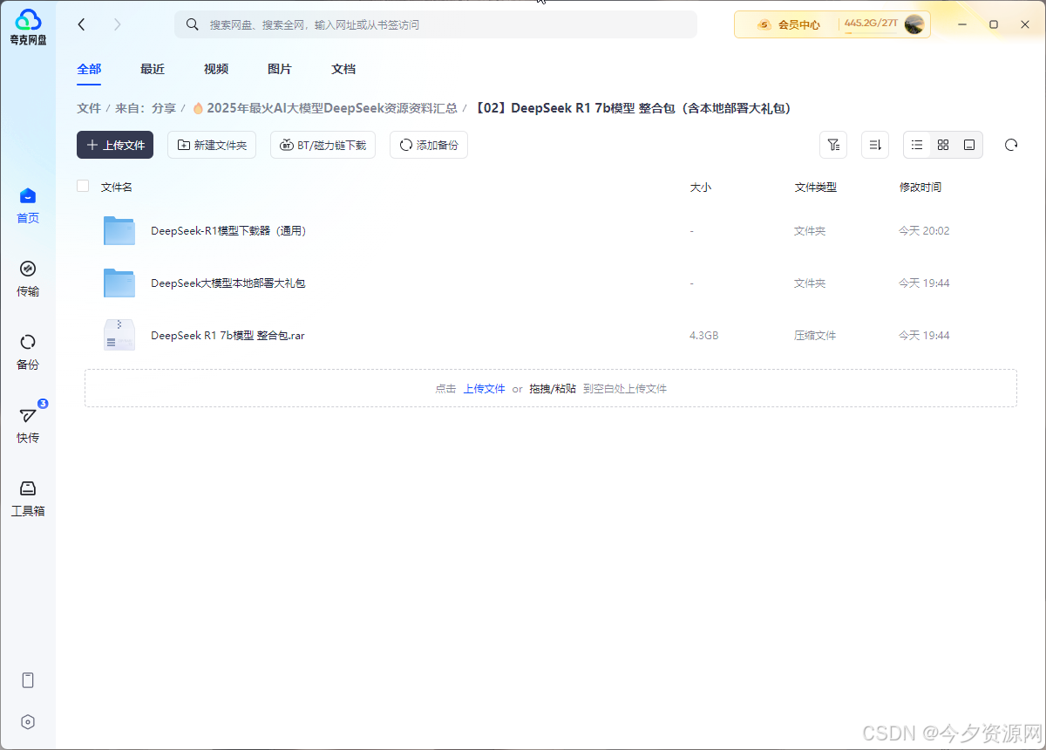Switch to the 视频 tab
1046x750 pixels.
[x=216, y=69]
